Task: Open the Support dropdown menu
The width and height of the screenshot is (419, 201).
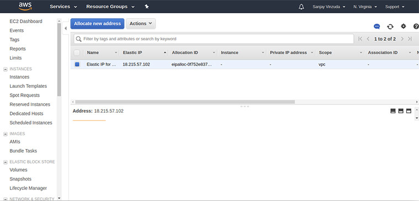Action: pyautogui.click(x=395, y=7)
